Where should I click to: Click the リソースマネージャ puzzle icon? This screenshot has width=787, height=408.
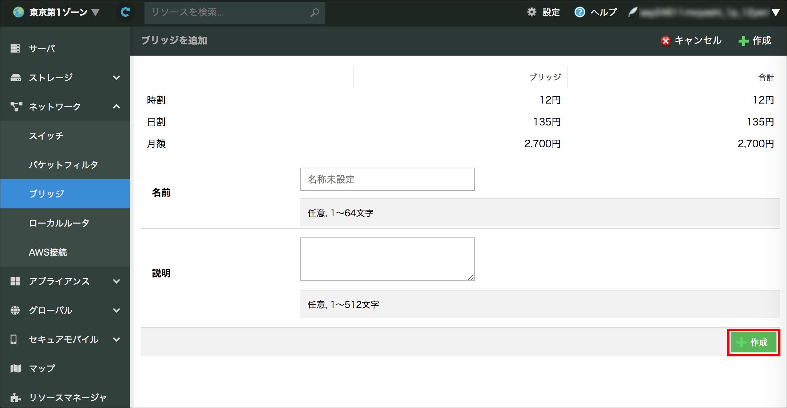(15, 397)
